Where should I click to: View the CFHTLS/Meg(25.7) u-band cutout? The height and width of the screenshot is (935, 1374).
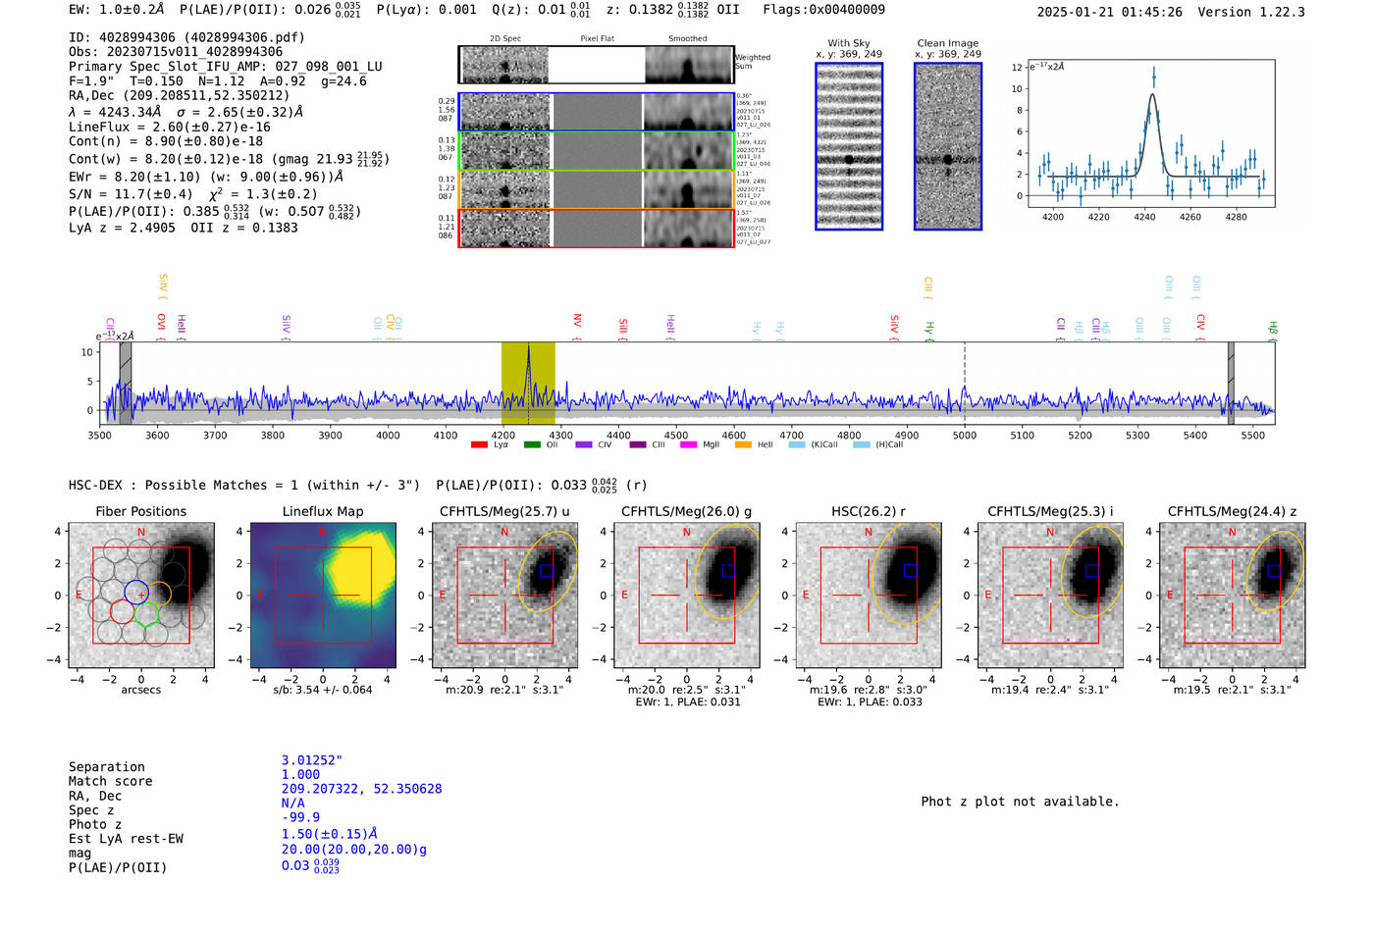click(x=504, y=596)
